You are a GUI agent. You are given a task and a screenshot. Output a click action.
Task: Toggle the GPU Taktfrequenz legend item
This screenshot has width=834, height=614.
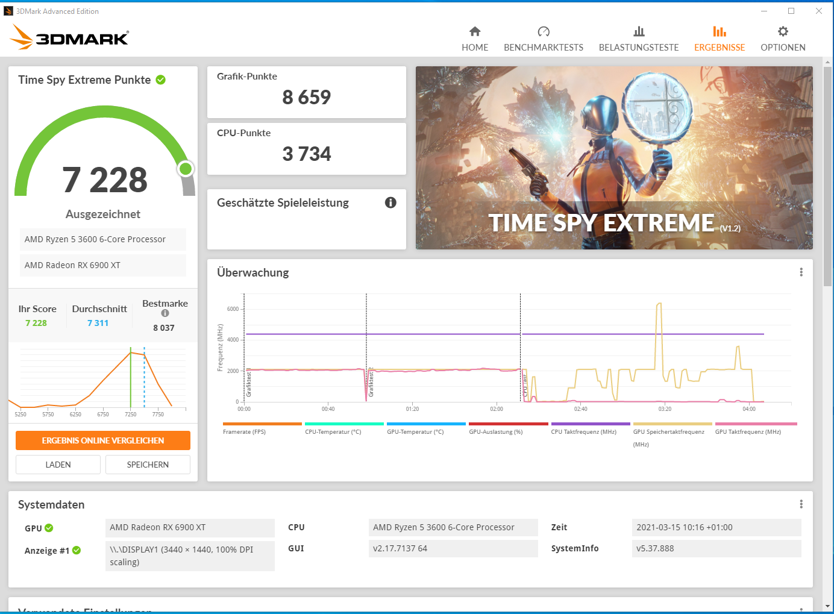coord(756,428)
